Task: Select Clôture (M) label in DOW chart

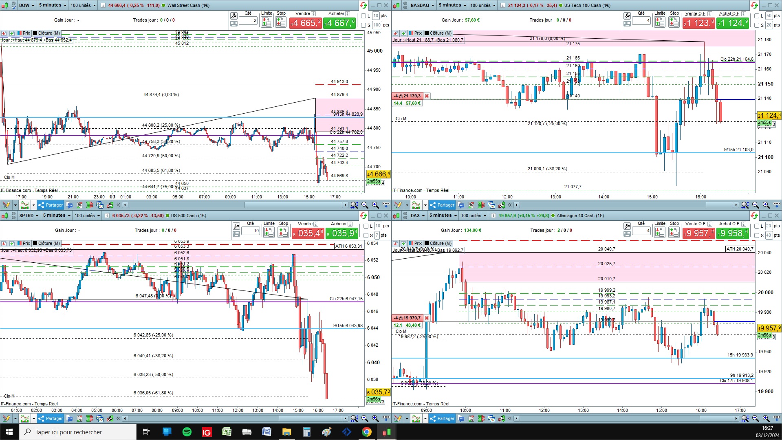Action: [46, 33]
